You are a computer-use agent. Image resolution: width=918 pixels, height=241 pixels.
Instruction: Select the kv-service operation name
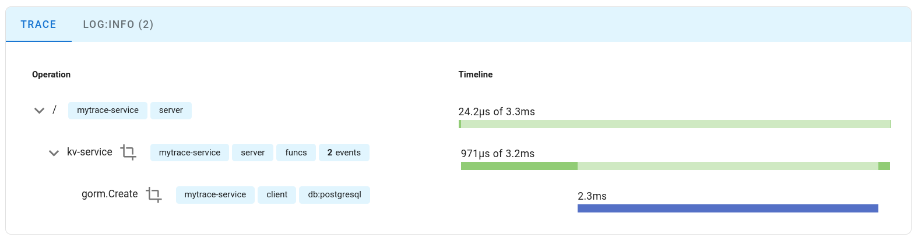tap(90, 152)
